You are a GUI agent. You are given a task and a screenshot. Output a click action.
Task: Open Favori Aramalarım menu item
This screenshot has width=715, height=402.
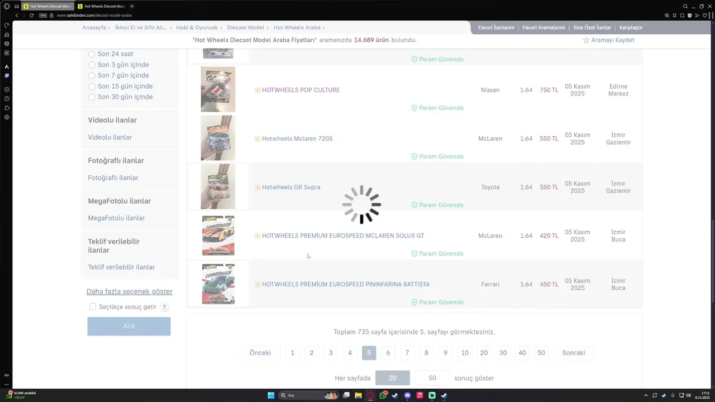(544, 27)
